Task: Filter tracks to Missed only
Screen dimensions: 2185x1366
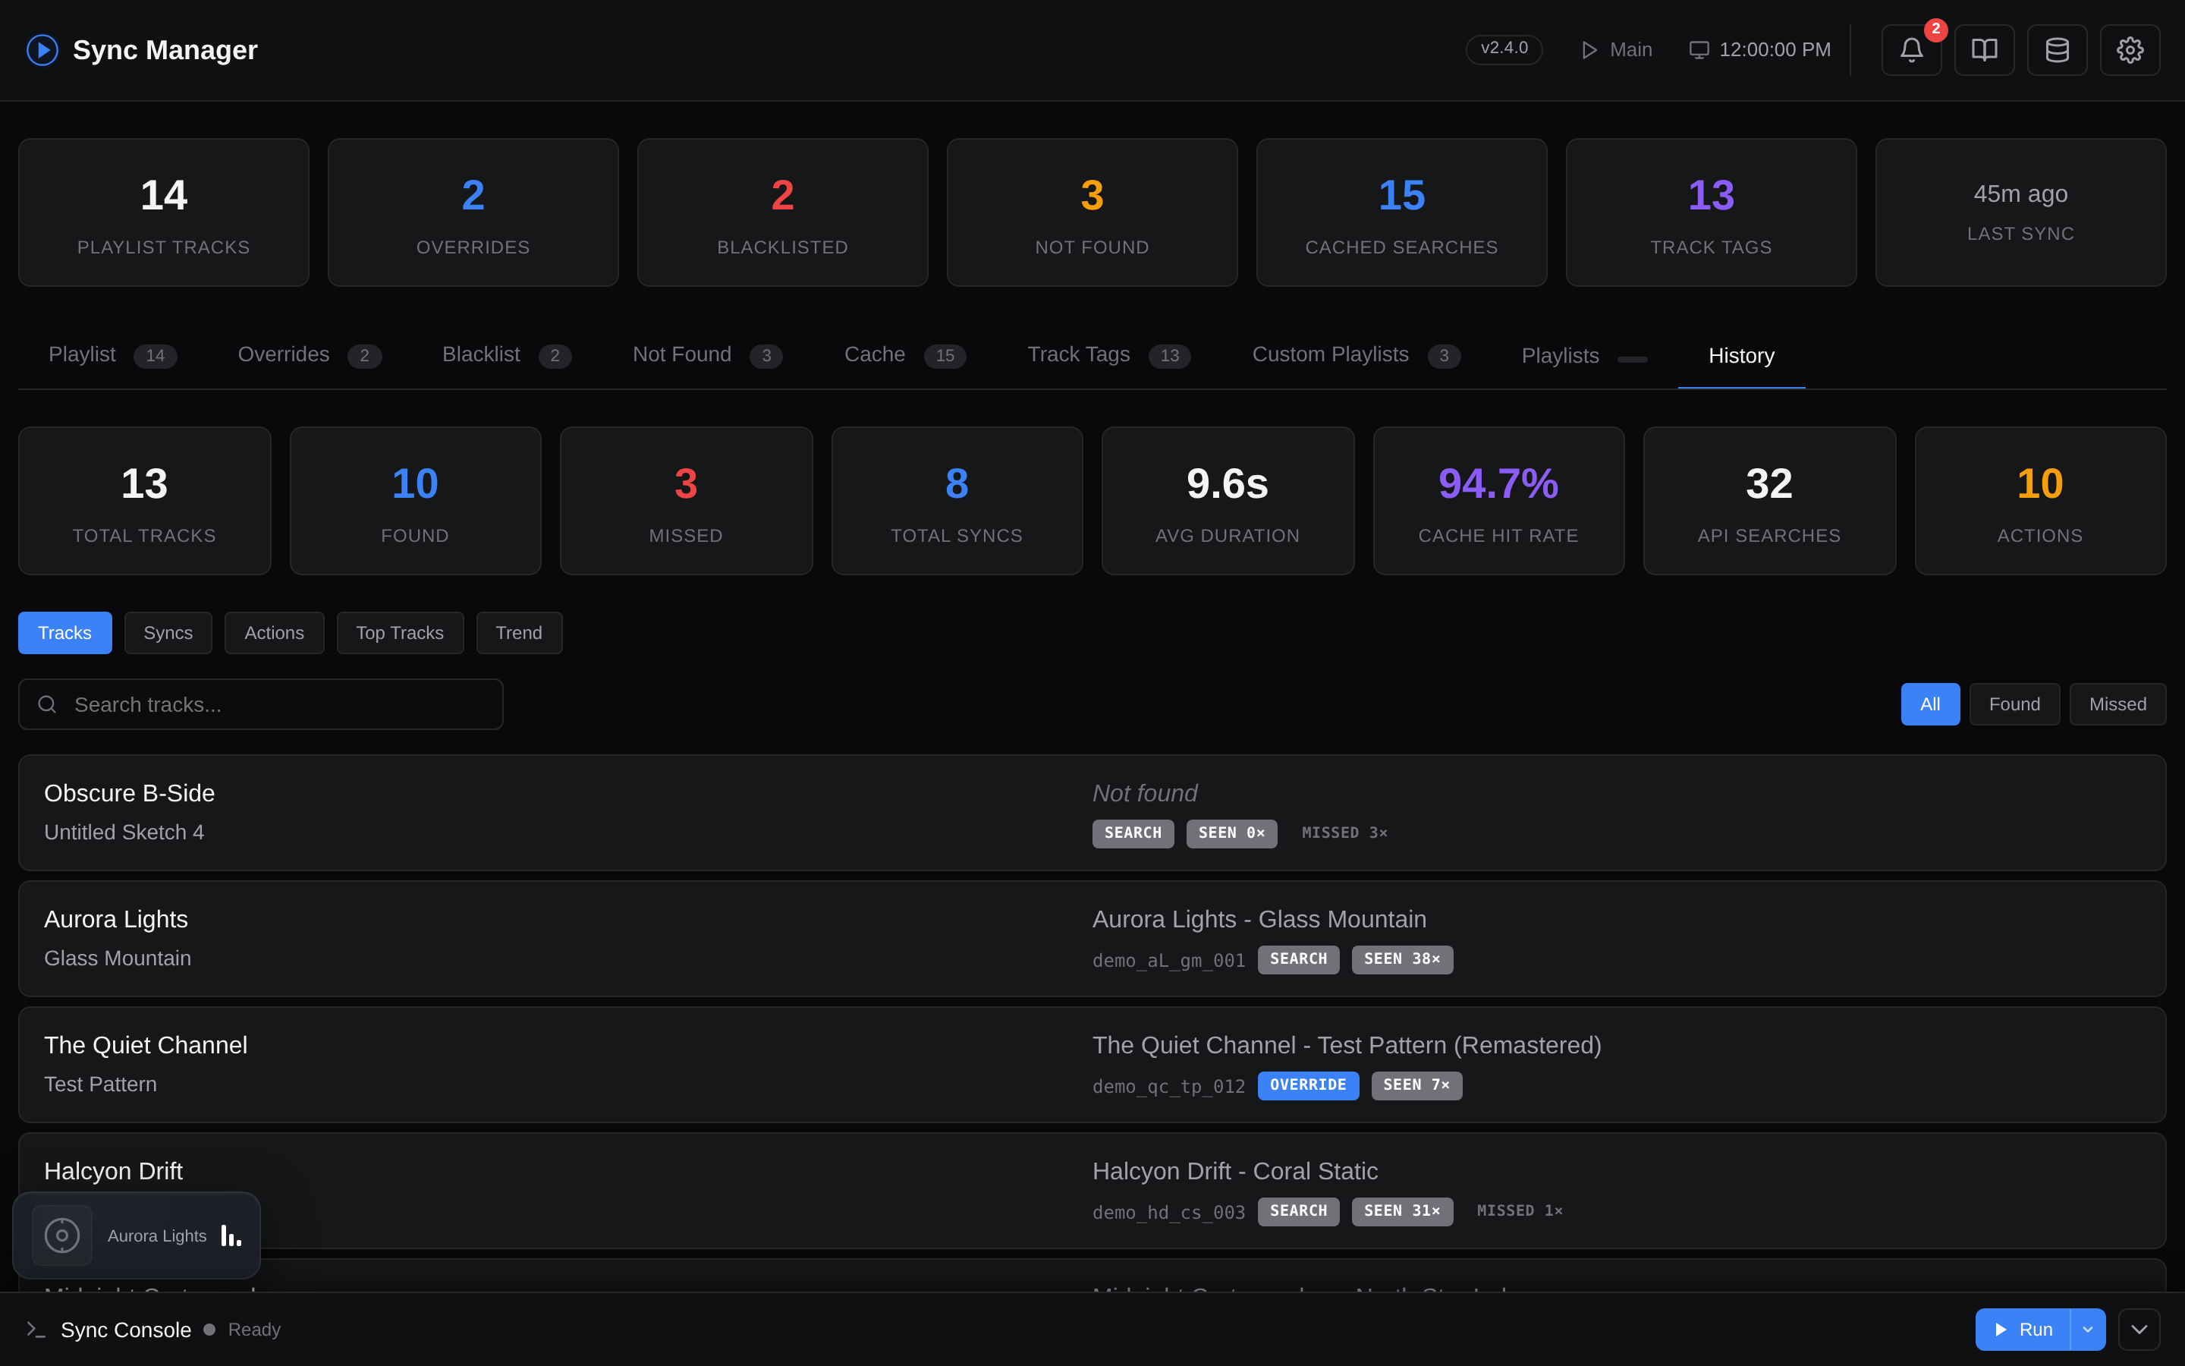Action: pos(2117,703)
